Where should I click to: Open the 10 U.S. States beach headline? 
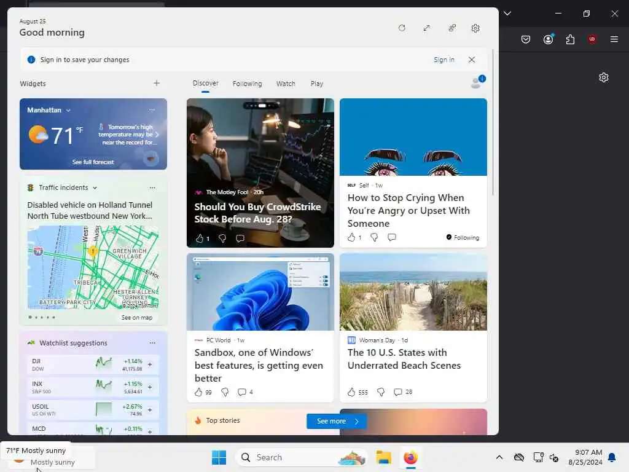click(x=404, y=359)
